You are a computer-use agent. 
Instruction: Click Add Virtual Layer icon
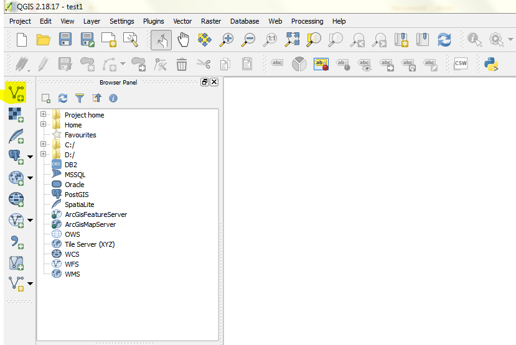[x=16, y=263]
